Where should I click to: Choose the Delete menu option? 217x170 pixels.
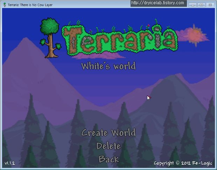[x=108, y=146]
